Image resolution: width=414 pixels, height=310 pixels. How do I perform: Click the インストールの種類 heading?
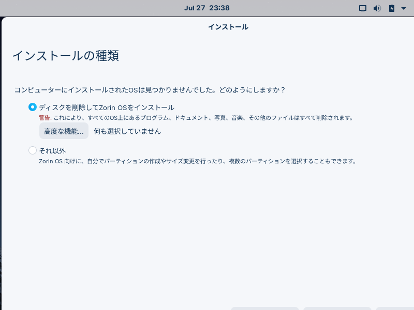[66, 56]
